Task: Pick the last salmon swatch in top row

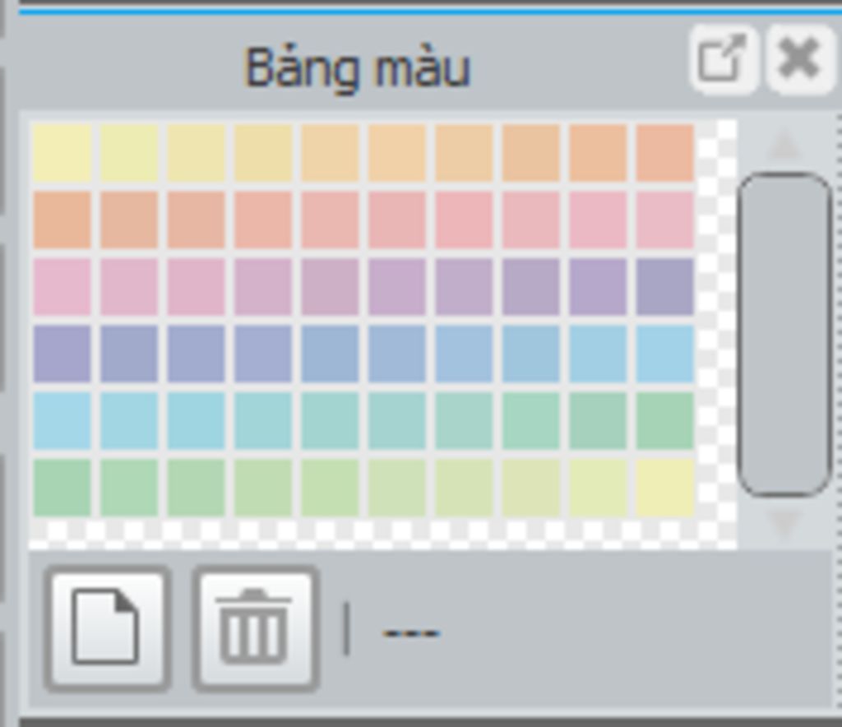Action: point(664,153)
